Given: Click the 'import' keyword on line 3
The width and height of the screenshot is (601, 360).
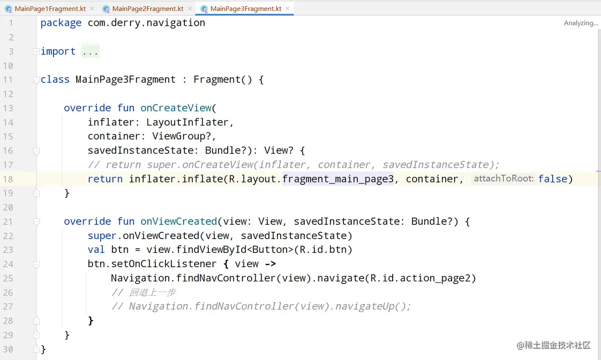Looking at the screenshot, I should point(58,51).
